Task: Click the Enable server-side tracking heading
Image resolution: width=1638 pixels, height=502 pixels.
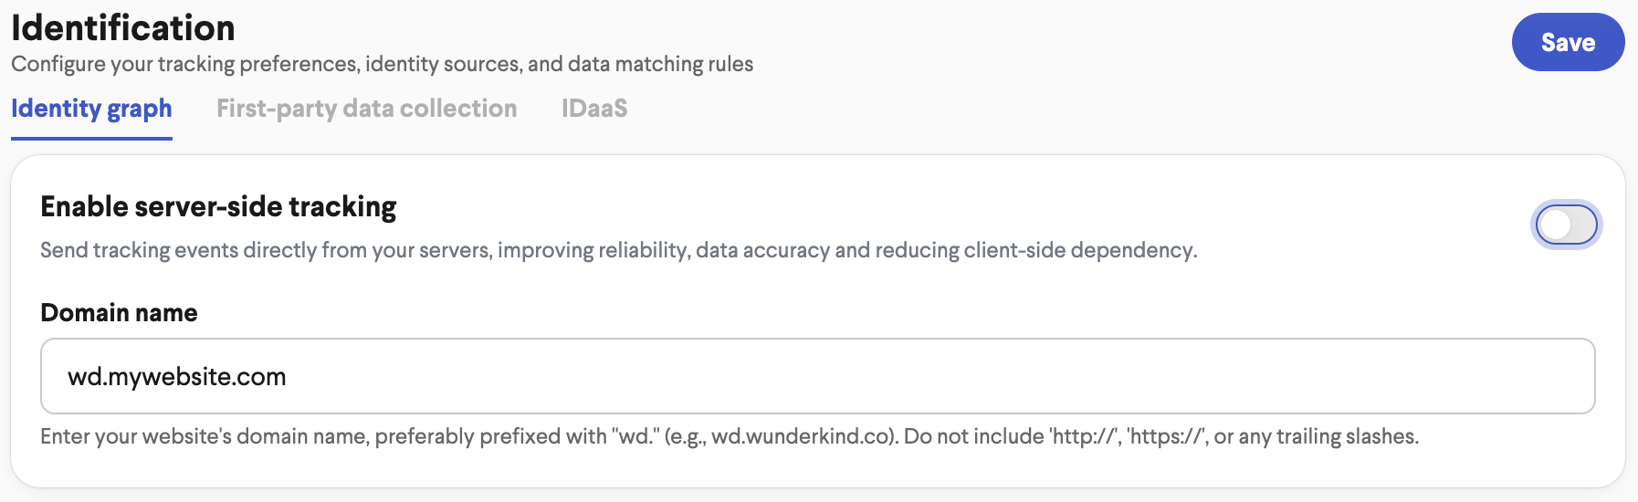Action: (x=218, y=207)
